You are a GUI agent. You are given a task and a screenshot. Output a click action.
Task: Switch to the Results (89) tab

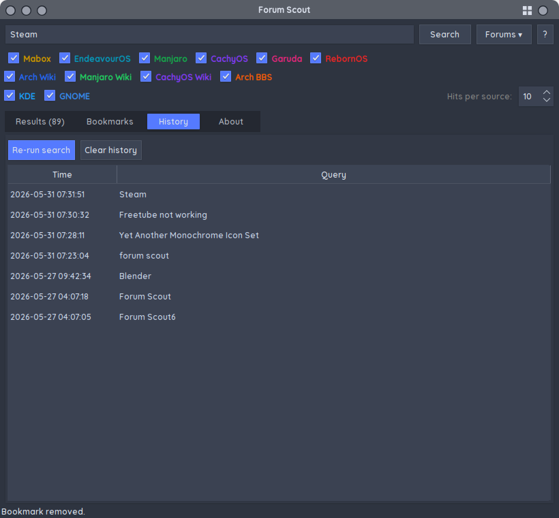click(40, 122)
